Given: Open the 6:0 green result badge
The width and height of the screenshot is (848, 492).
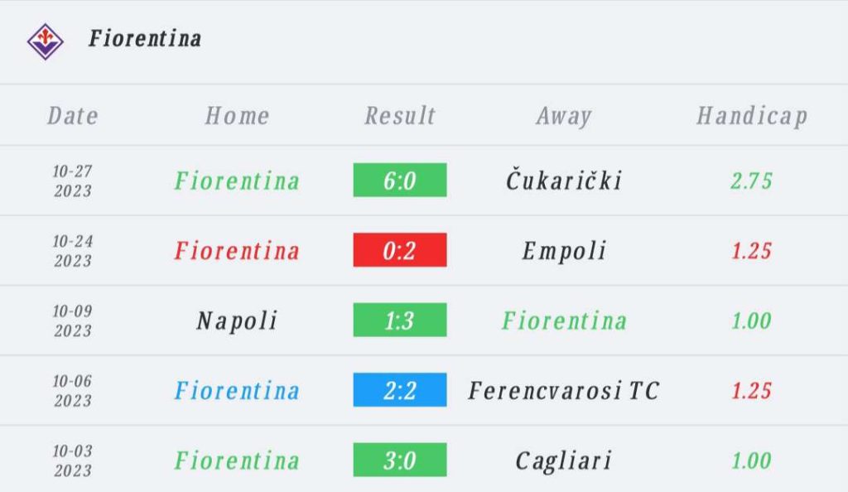Looking at the screenshot, I should (x=400, y=180).
